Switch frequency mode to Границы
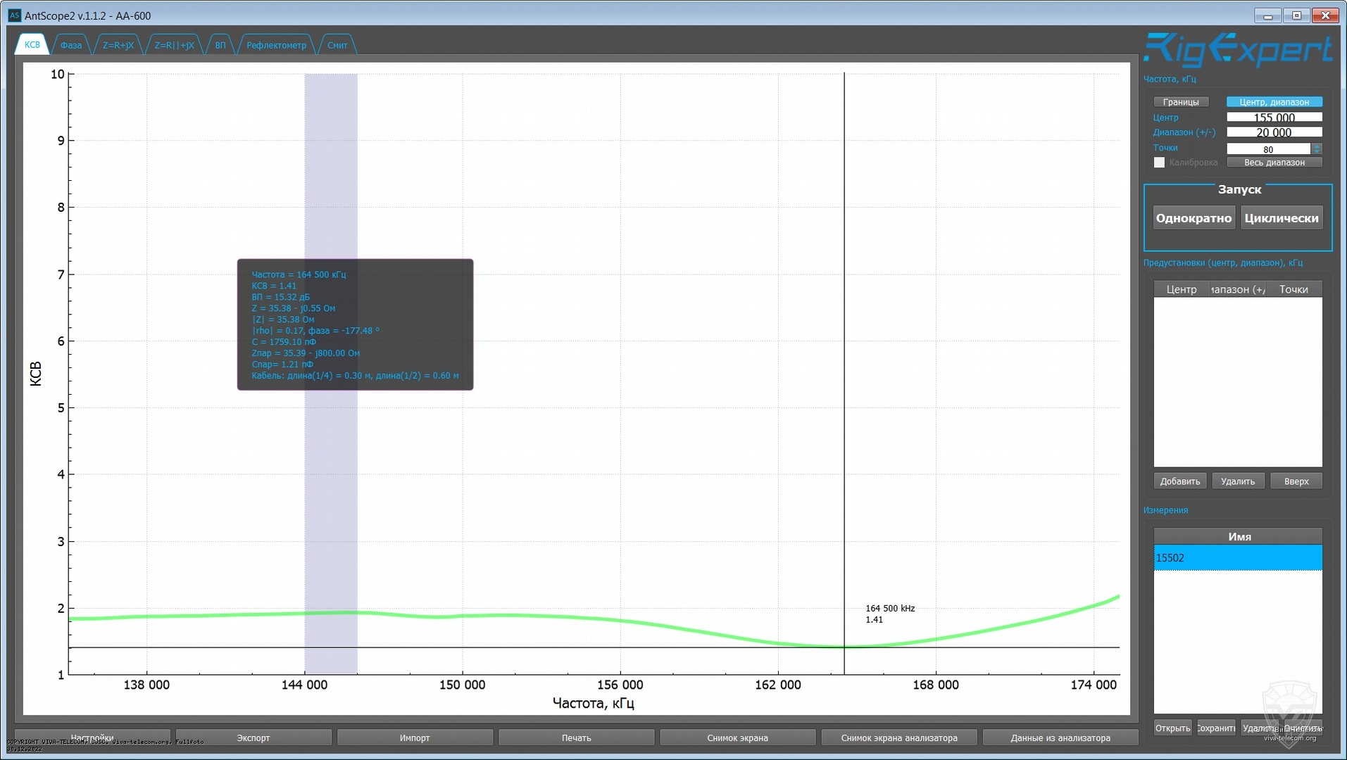The width and height of the screenshot is (1347, 760). click(x=1181, y=102)
